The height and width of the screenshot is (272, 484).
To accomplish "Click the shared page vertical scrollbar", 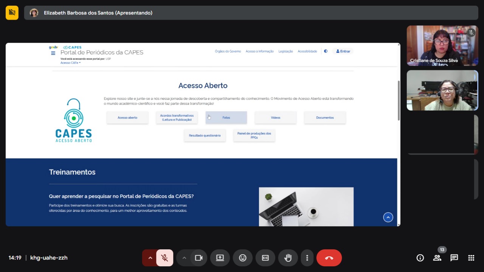I will (x=399, y=101).
